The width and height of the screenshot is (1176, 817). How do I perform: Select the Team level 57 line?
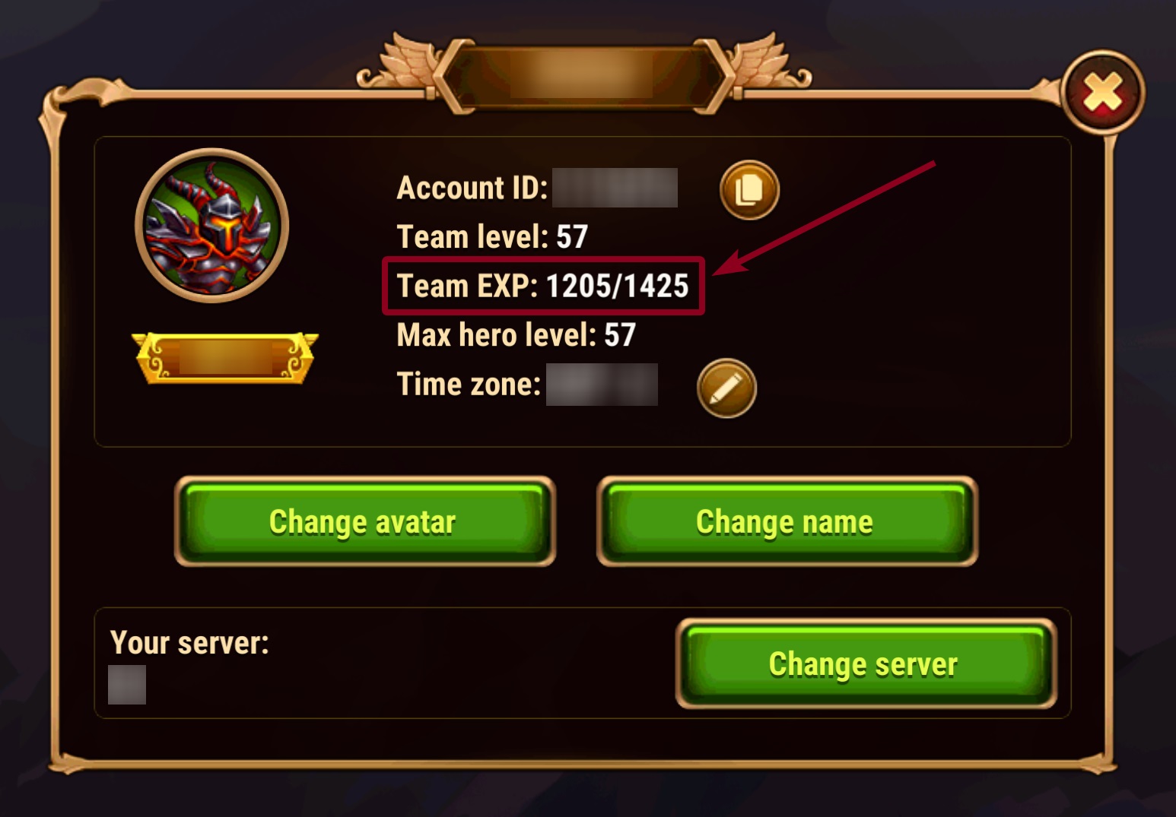(493, 236)
